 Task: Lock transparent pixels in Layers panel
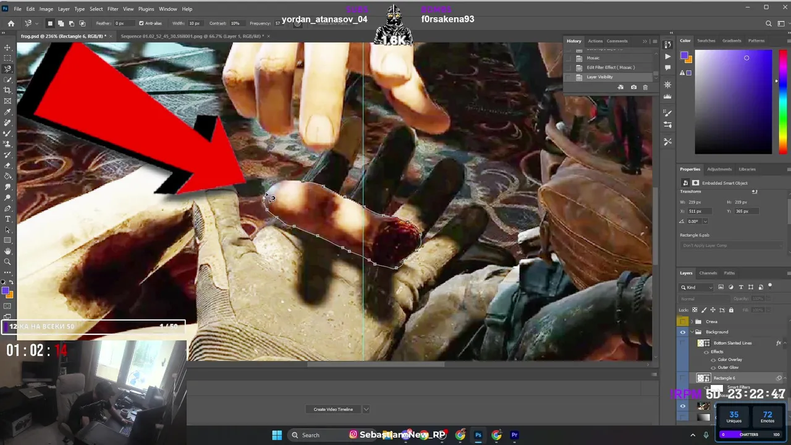(x=695, y=310)
